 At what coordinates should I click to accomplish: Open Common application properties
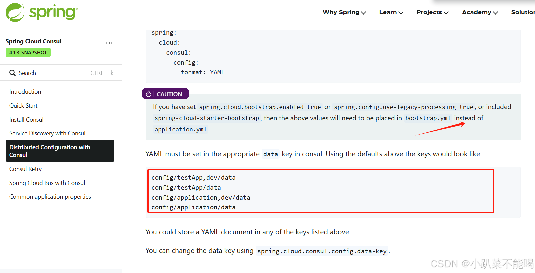(50, 197)
